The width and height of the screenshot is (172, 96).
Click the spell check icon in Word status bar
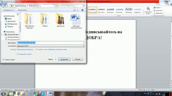click(27, 90)
